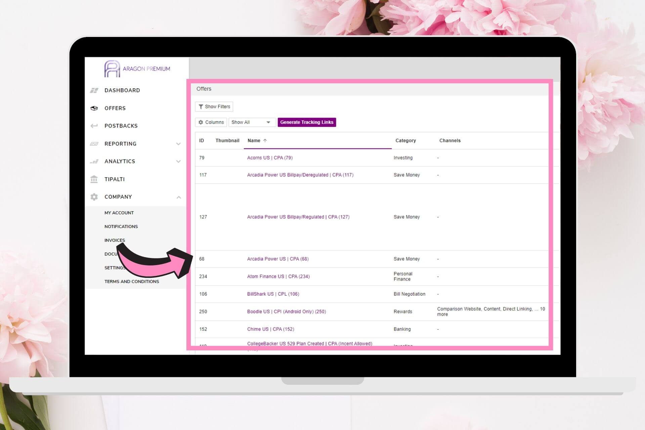Screen dimensions: 645x430
Task: Sort by the ID column header
Action: [x=202, y=141]
